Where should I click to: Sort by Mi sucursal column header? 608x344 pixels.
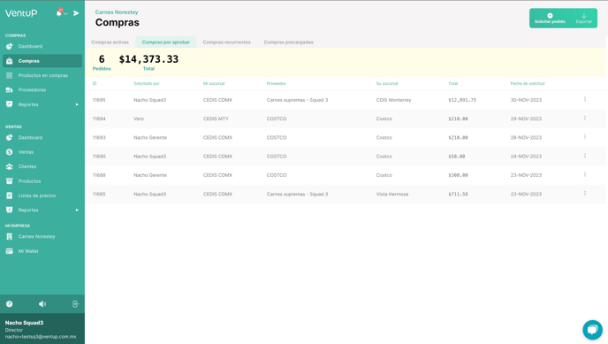tap(214, 83)
